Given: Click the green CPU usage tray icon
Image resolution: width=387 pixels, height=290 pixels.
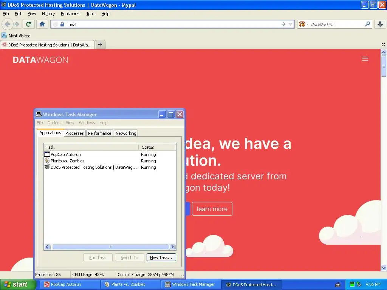Looking at the screenshot, I should [352, 284].
